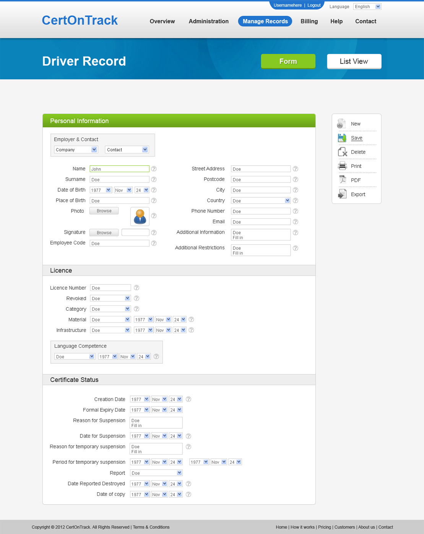Switch to List View
This screenshot has height=534, width=424.
click(354, 61)
